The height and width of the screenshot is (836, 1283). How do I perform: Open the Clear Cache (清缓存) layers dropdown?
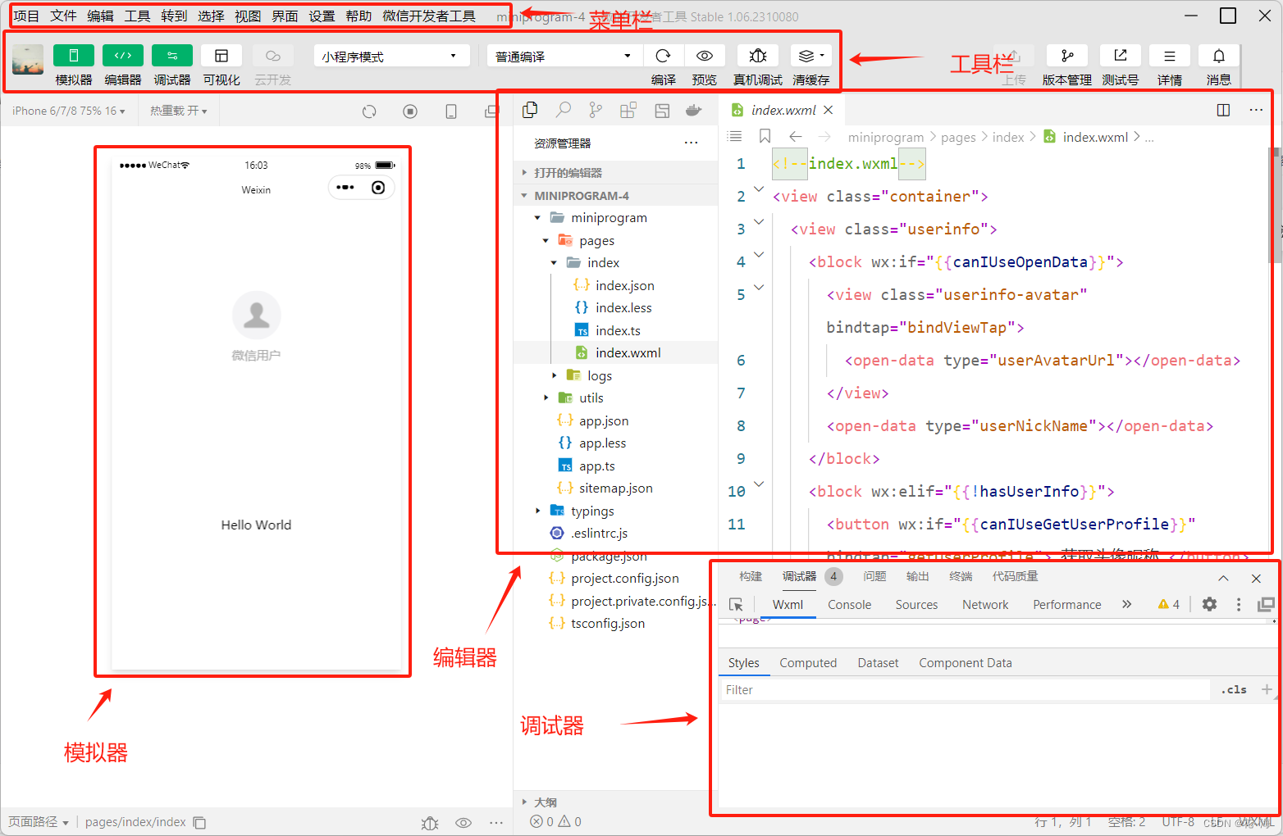click(811, 56)
